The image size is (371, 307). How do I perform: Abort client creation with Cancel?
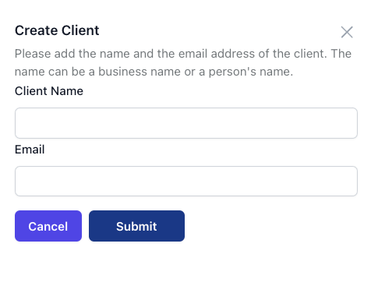48,226
